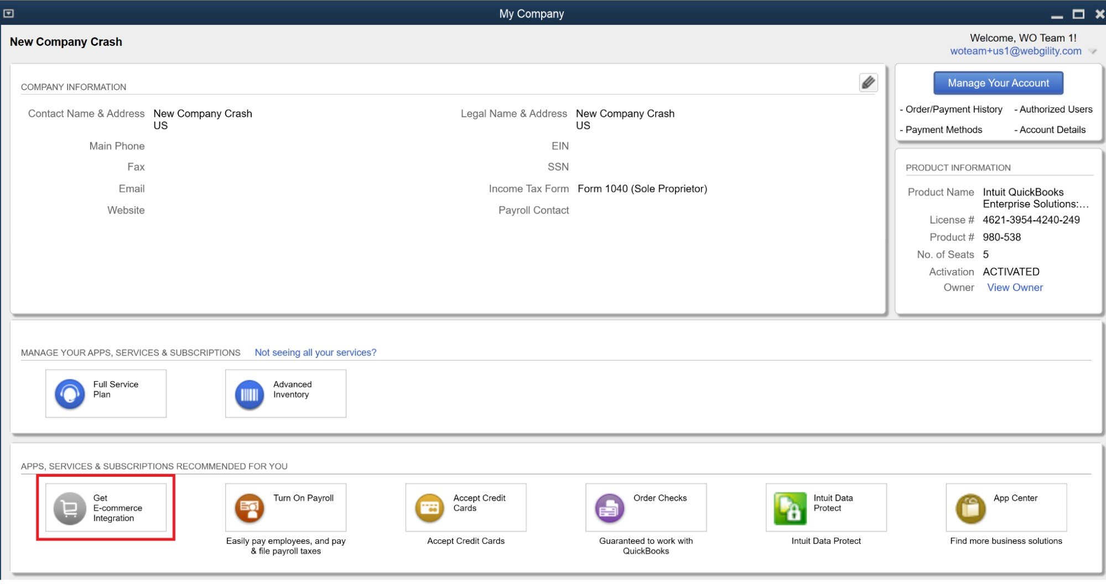Click Easily pay employees caption text

[x=285, y=546]
